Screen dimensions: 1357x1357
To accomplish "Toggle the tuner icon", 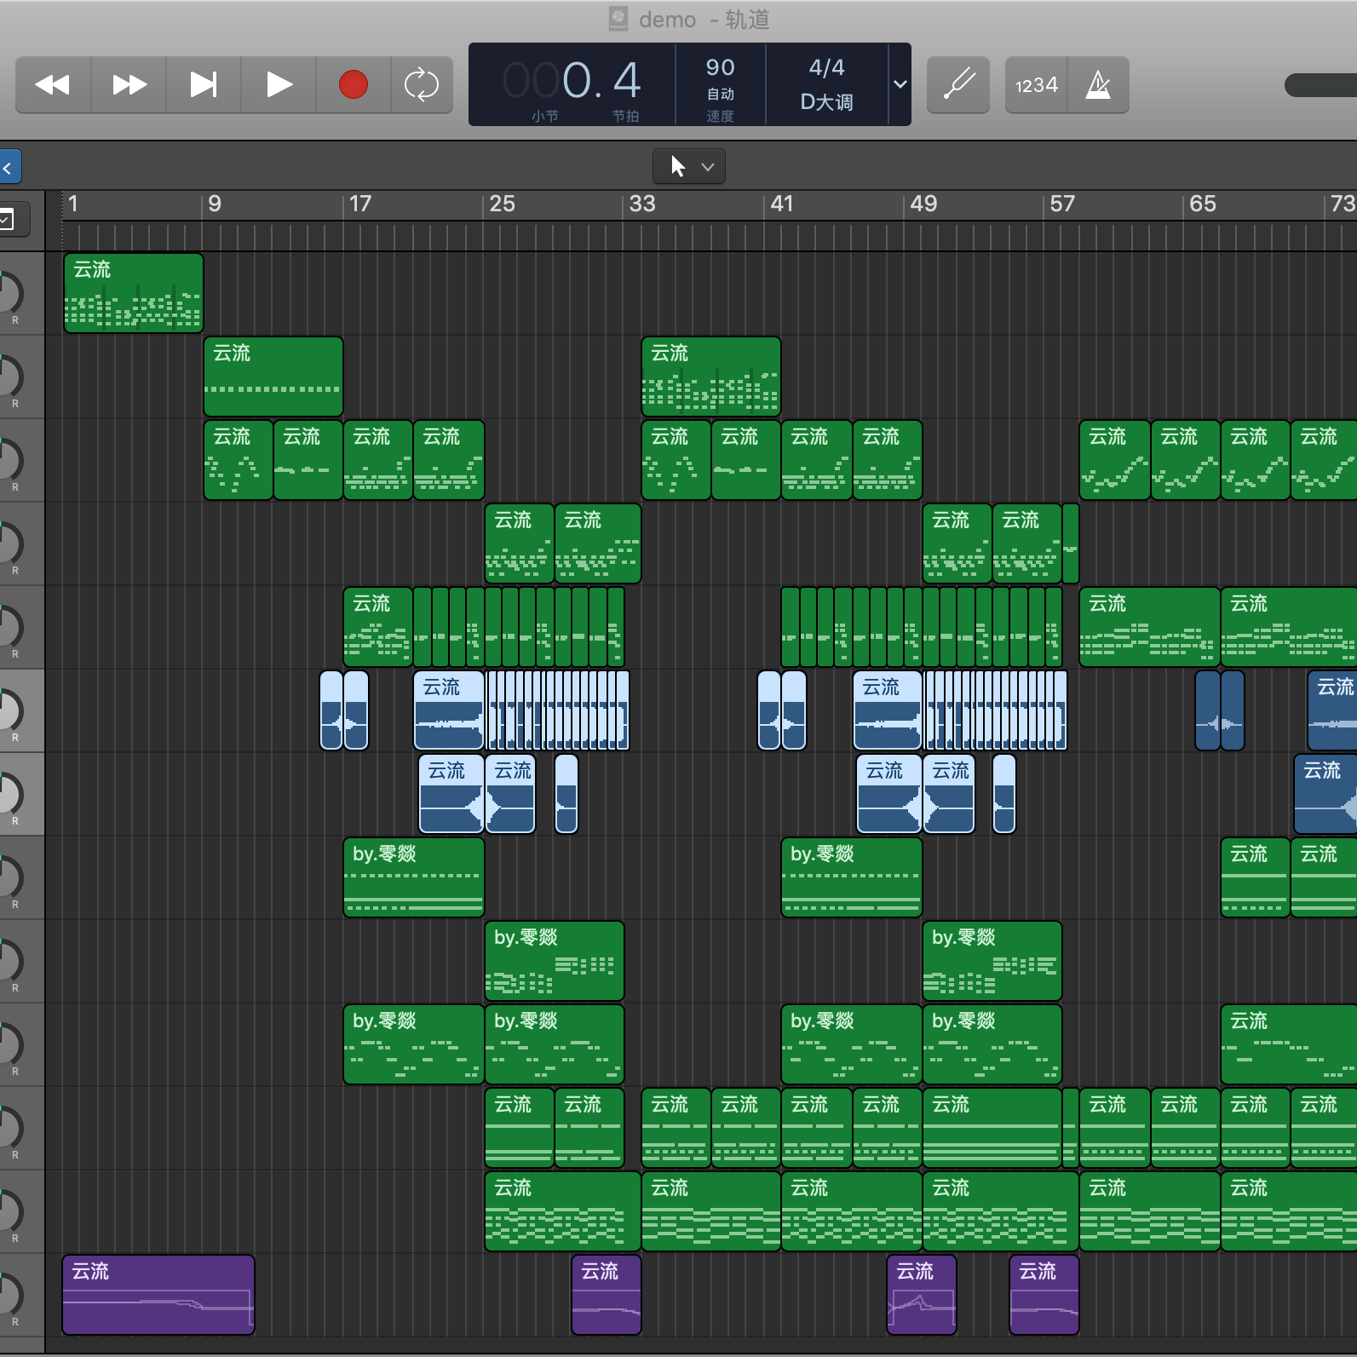I will 958,85.
